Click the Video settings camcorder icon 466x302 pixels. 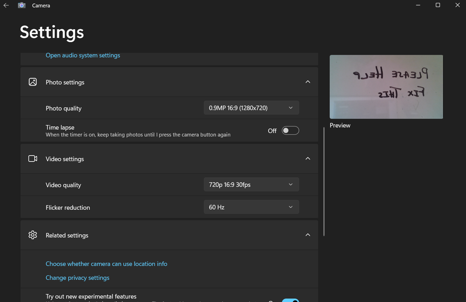[x=33, y=158]
